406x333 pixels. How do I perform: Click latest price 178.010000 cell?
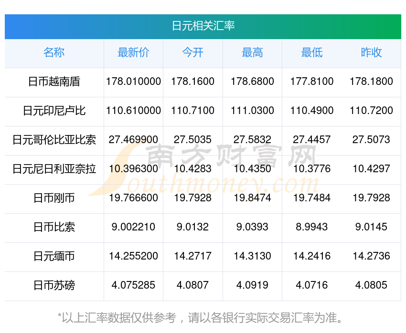click(133, 82)
